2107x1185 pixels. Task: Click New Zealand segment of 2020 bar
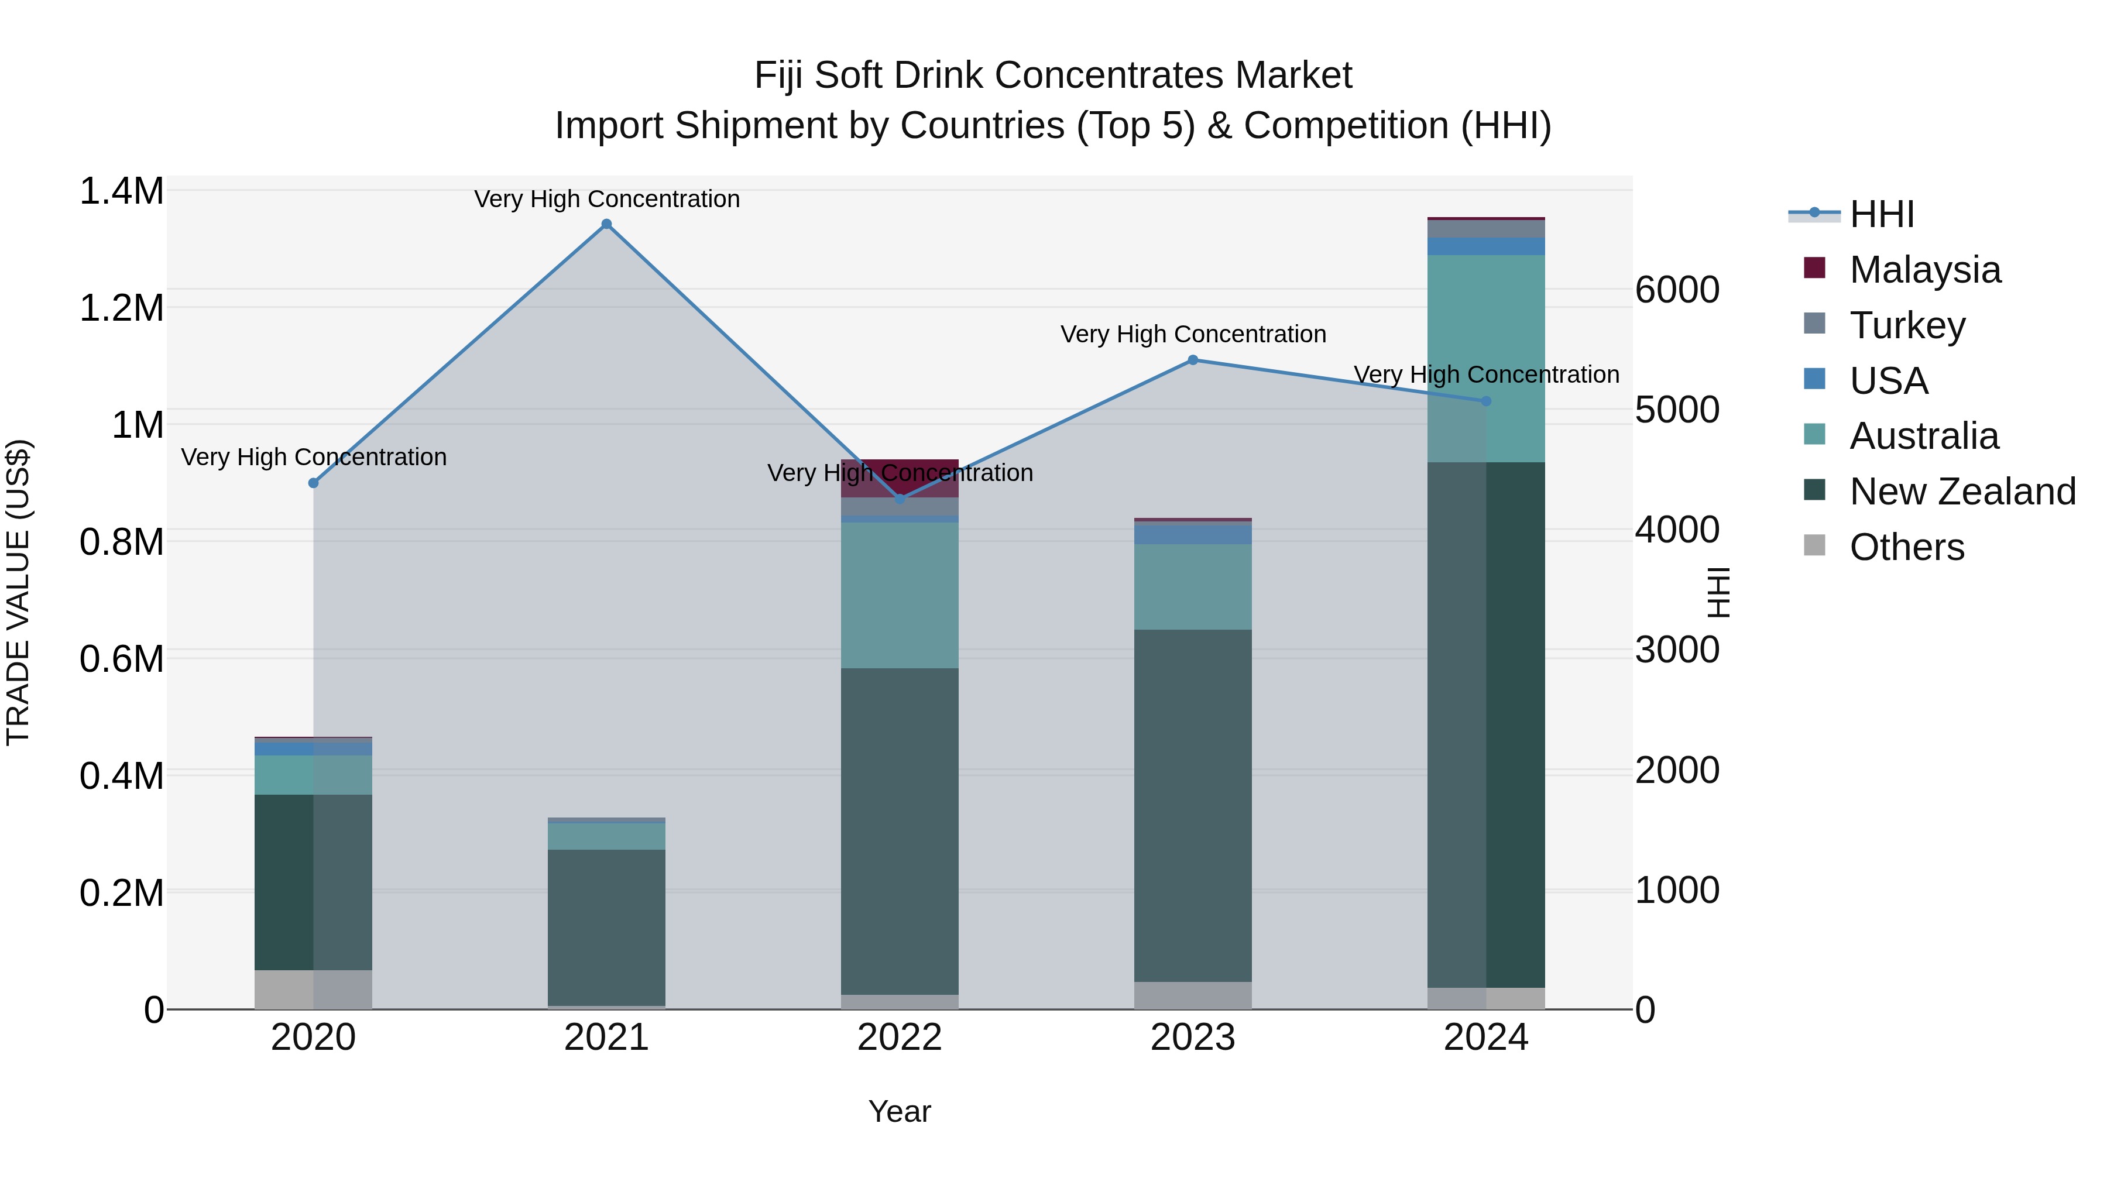pos(313,882)
